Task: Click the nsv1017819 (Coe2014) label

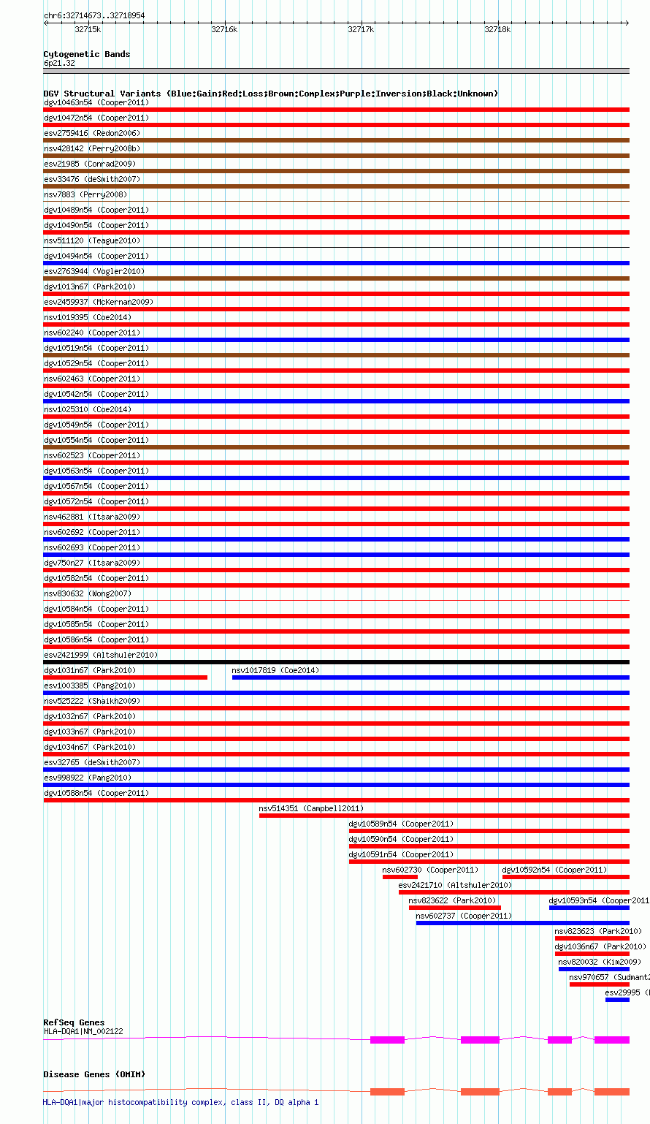Action: (x=276, y=670)
